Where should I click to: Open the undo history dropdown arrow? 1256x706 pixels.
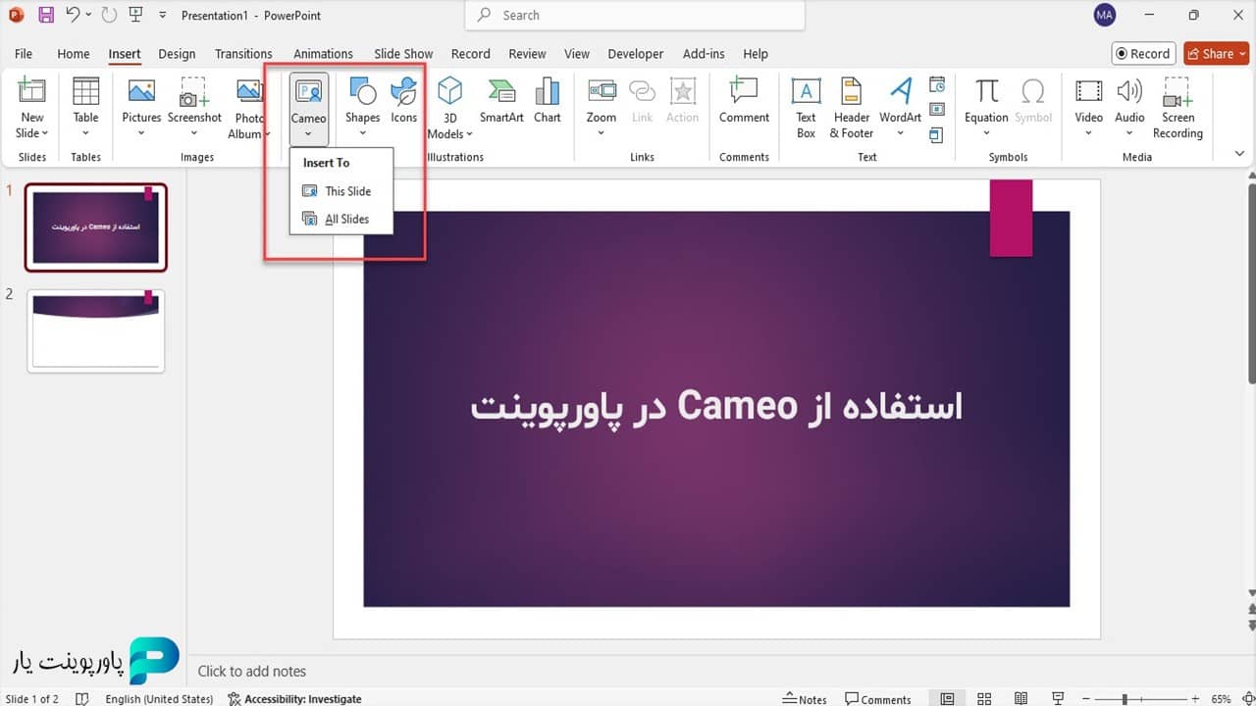[x=88, y=15]
